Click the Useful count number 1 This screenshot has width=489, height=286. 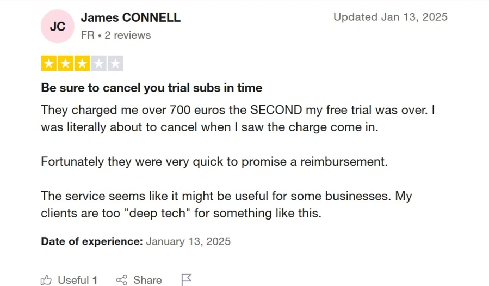point(95,280)
